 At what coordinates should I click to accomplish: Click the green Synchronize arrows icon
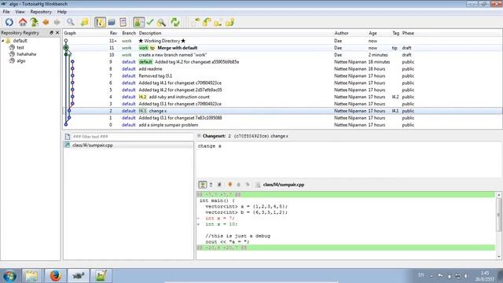[175, 22]
